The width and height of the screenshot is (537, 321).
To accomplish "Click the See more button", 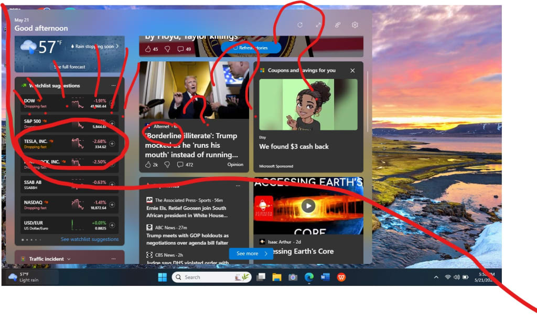I will pos(251,253).
